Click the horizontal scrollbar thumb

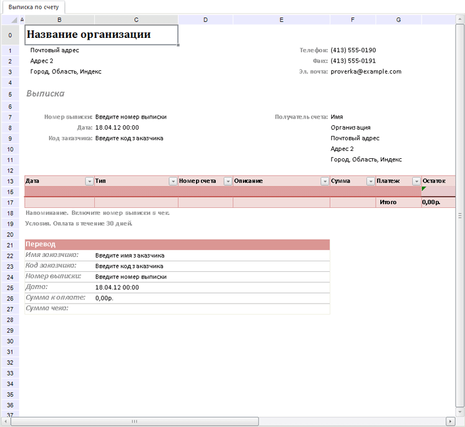(135, 421)
